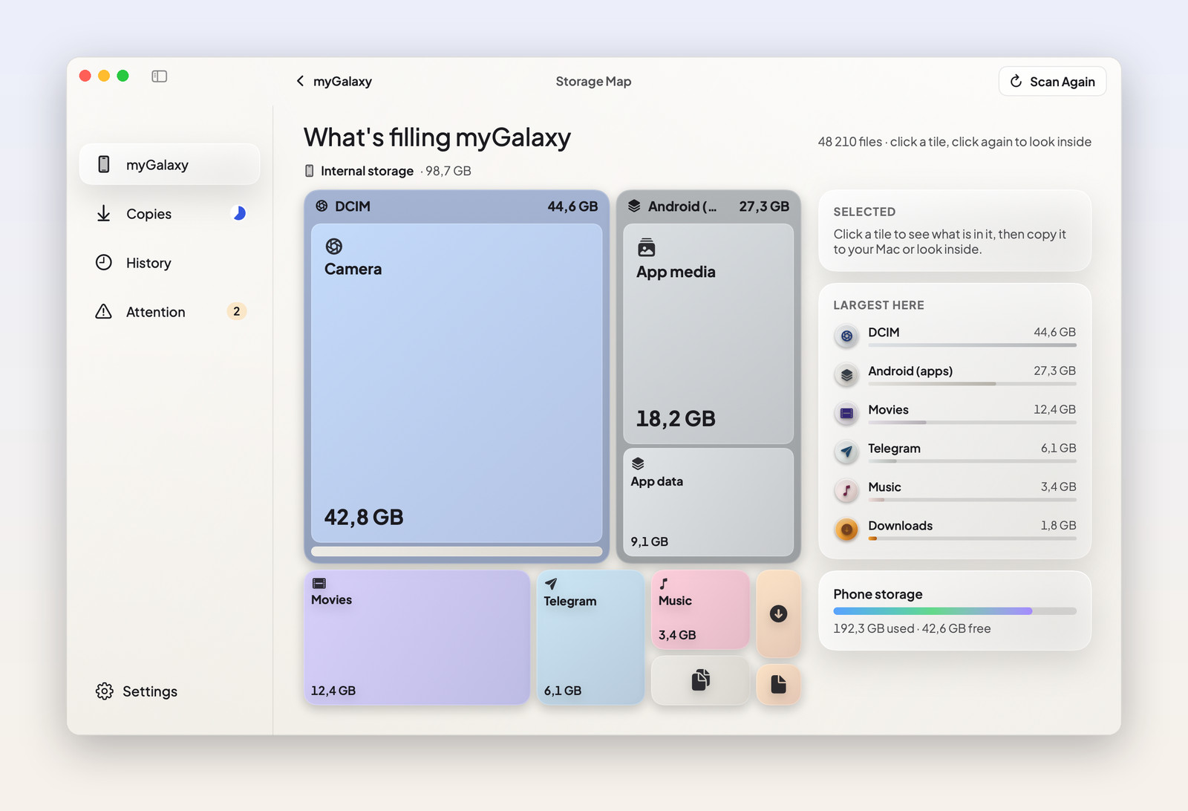
Task: Open History via the clock icon
Action: point(104,262)
